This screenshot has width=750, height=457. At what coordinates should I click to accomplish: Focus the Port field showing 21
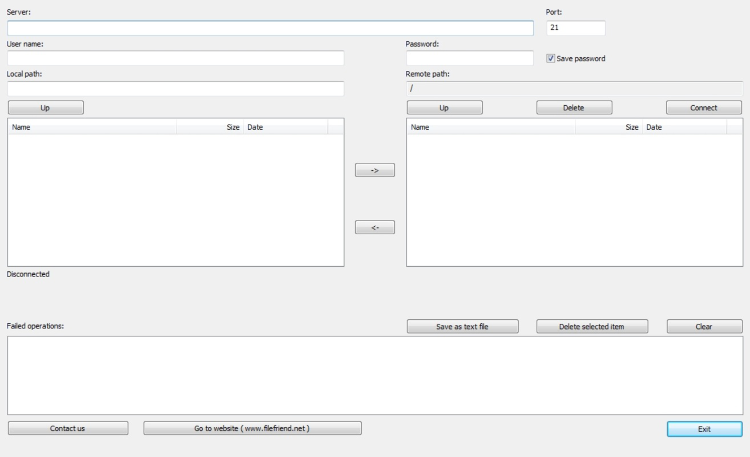[576, 28]
